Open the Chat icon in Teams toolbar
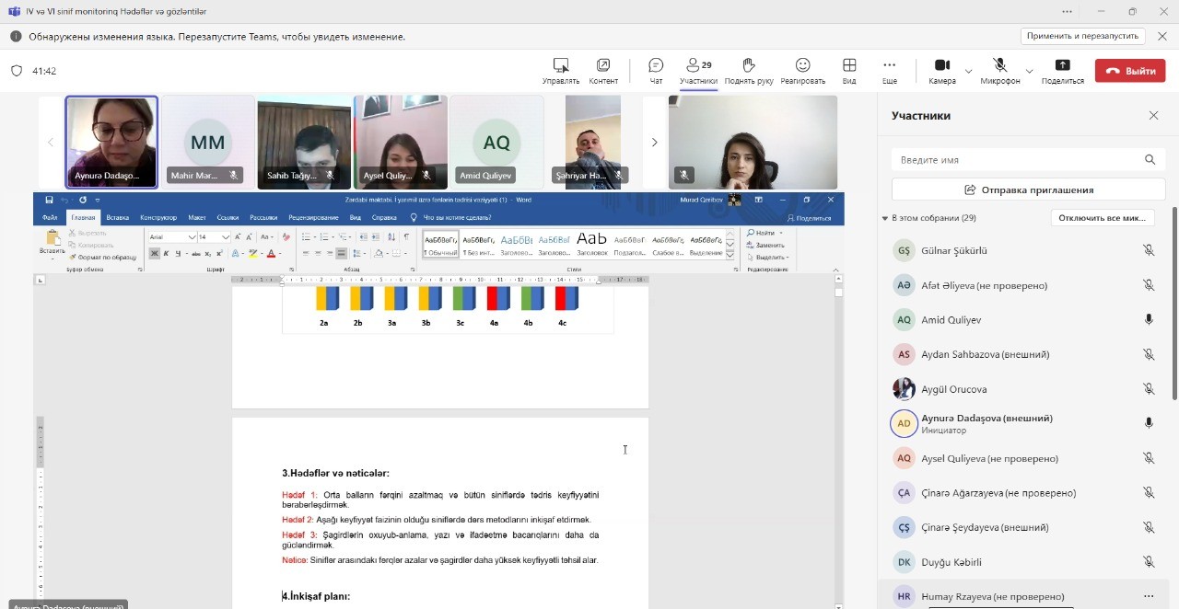Viewport: 1179px width, 609px height. (656, 65)
